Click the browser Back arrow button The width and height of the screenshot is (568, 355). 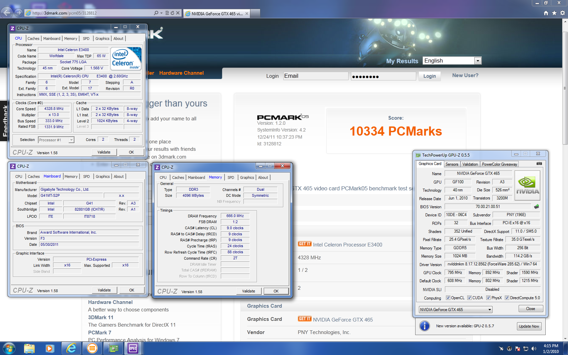(x=7, y=13)
